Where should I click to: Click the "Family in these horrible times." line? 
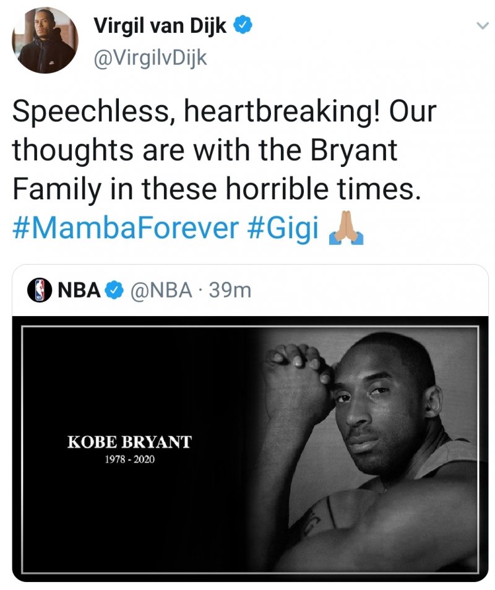point(217,190)
